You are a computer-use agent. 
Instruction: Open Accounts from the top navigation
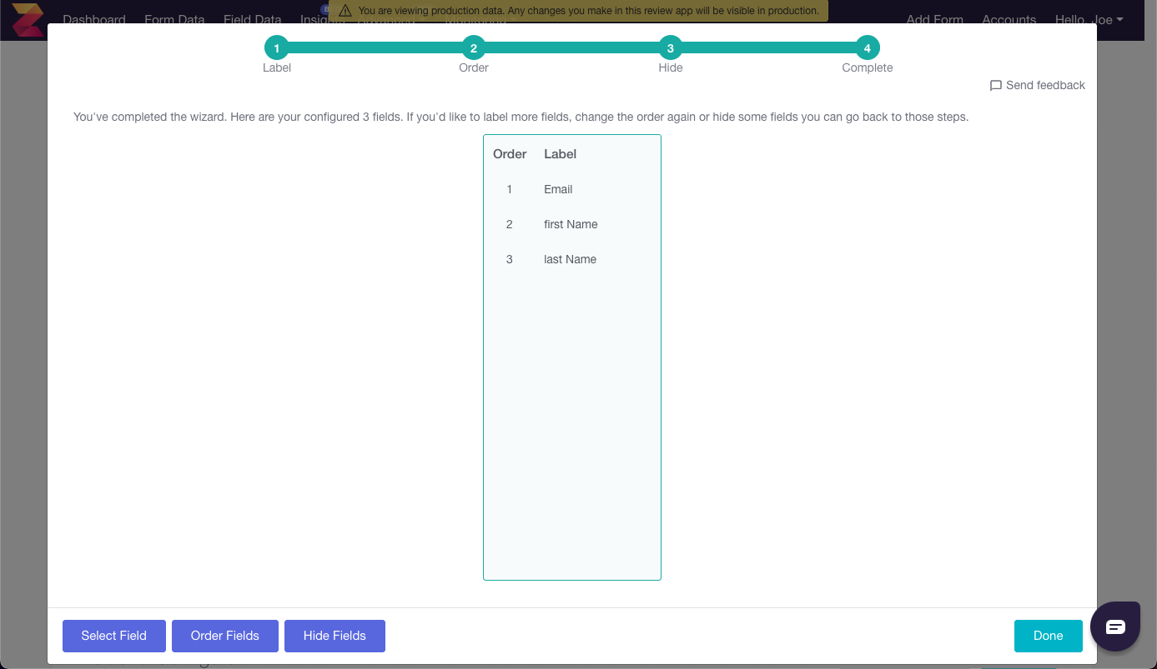1009,19
